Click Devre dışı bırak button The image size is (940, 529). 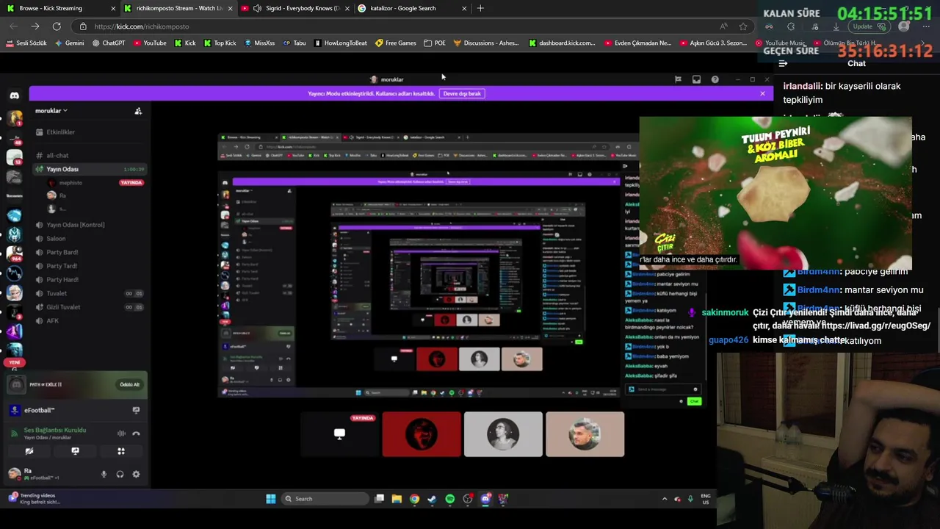click(x=462, y=93)
